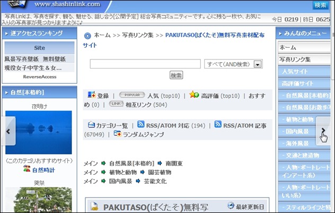Open 自然時計 recommended site link

[43, 170]
